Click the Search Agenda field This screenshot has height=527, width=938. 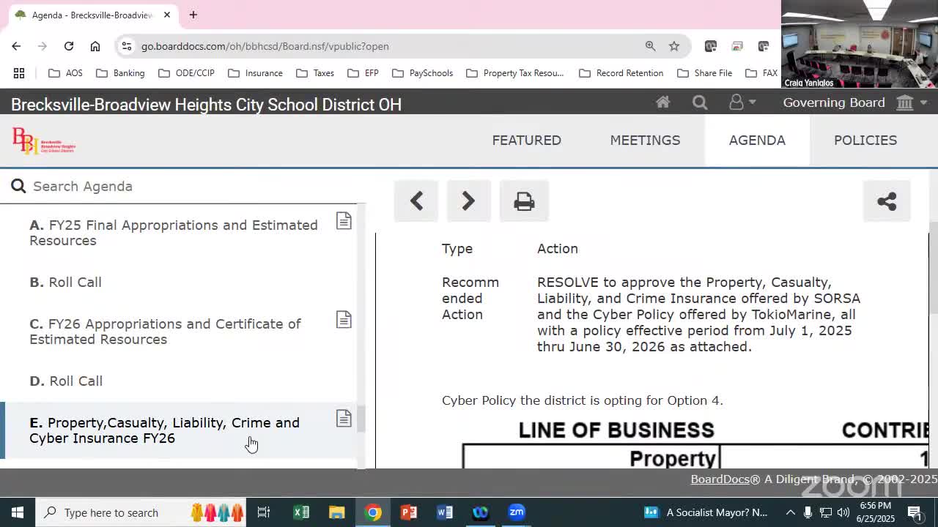pos(183,186)
